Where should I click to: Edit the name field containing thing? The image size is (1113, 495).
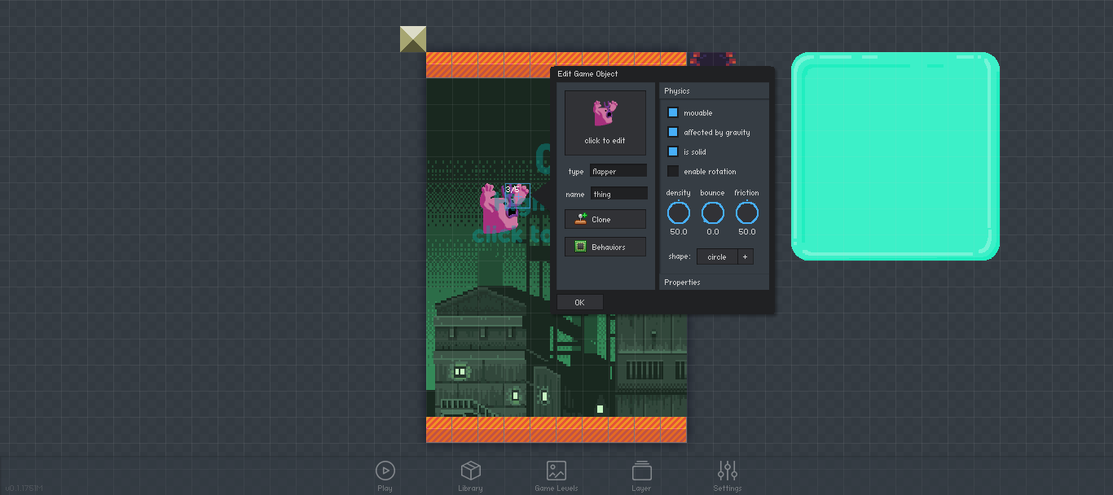pos(618,194)
